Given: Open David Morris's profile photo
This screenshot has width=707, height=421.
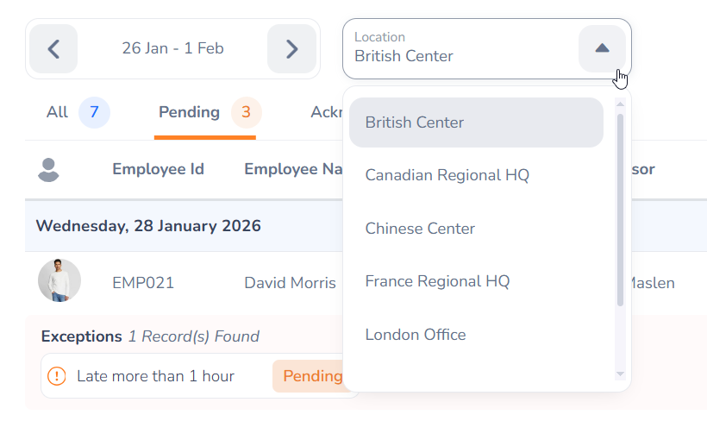Looking at the screenshot, I should point(59,281).
